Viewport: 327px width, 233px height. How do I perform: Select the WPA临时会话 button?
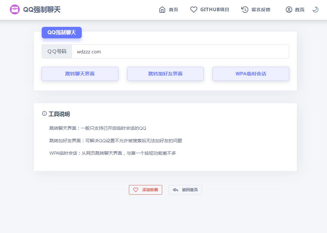251,74
